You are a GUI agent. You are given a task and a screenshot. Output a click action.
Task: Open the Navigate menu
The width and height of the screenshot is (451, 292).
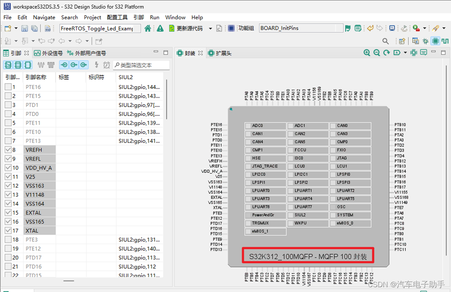click(44, 17)
